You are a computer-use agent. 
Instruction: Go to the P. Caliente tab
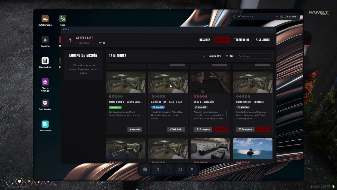pos(262,40)
